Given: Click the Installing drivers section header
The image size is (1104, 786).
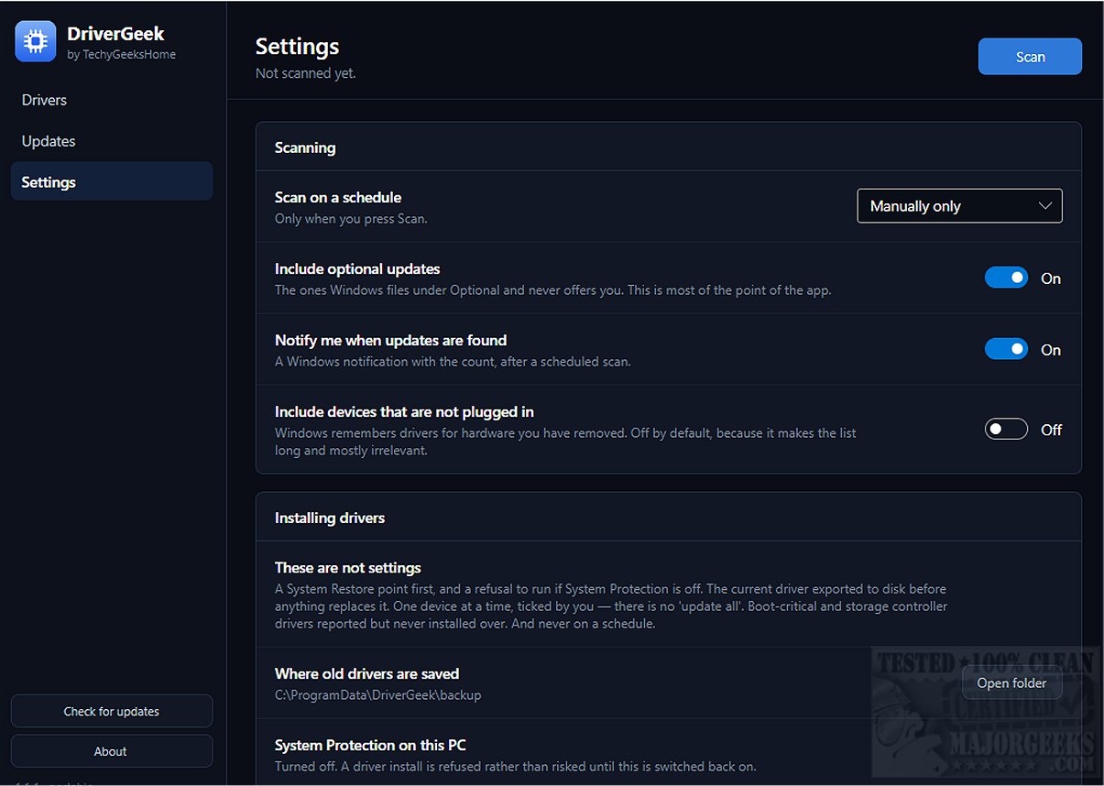Looking at the screenshot, I should pos(330,518).
